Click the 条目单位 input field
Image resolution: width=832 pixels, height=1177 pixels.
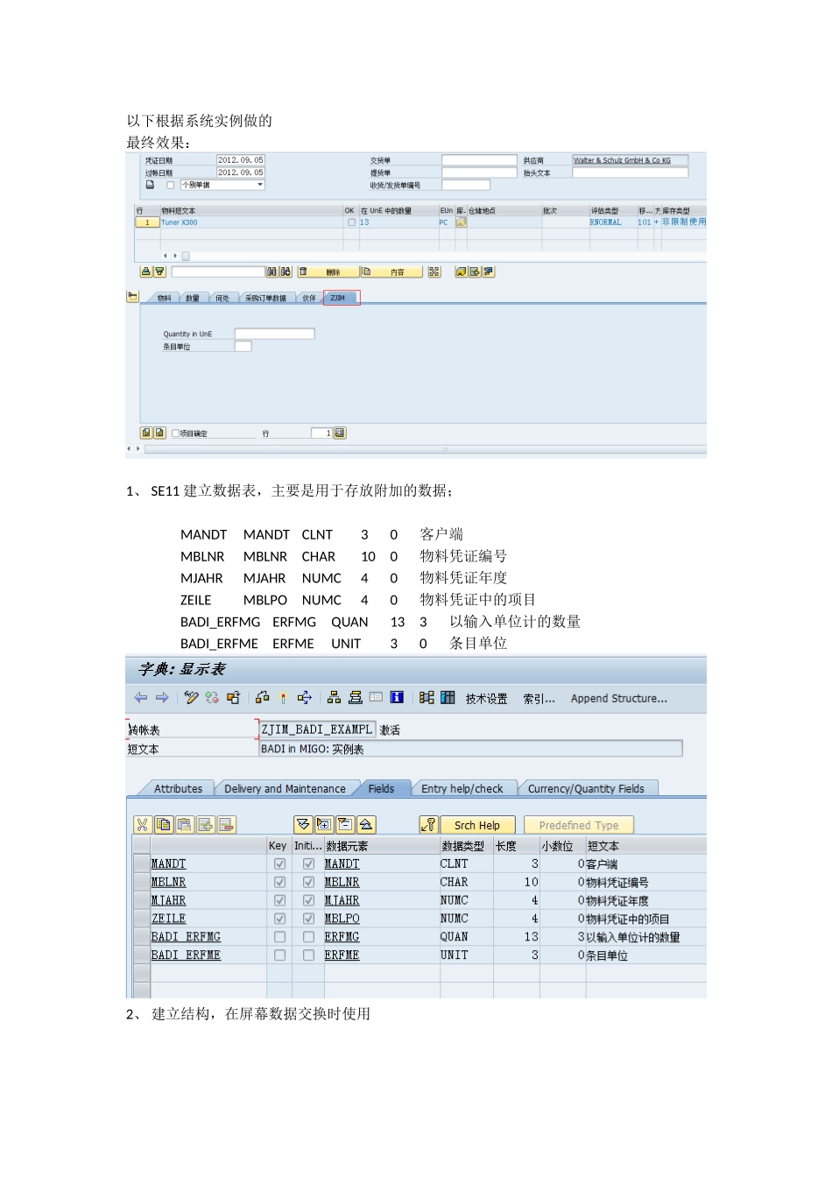[243, 347]
